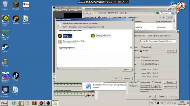The height and width of the screenshot is (106, 190).
Task: Open the Безопасность tab in Properties
Action: 140,36
